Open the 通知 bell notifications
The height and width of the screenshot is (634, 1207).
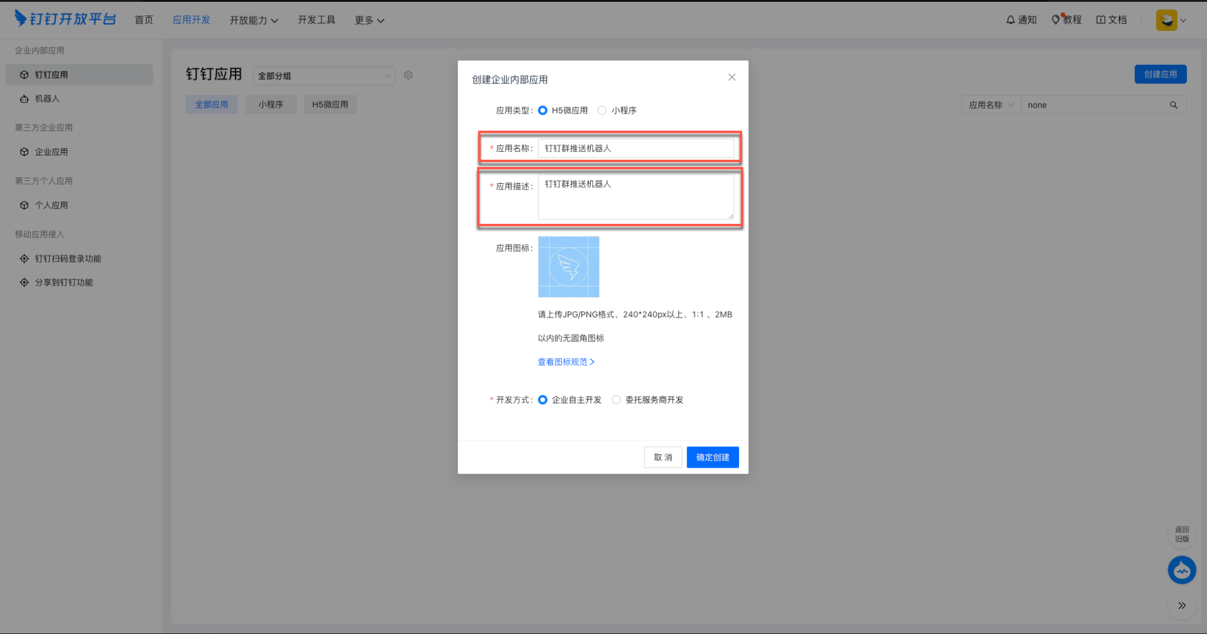click(x=1021, y=20)
